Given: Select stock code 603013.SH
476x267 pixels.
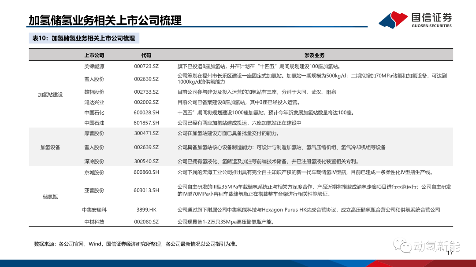Looking at the screenshot, I should [146, 190].
